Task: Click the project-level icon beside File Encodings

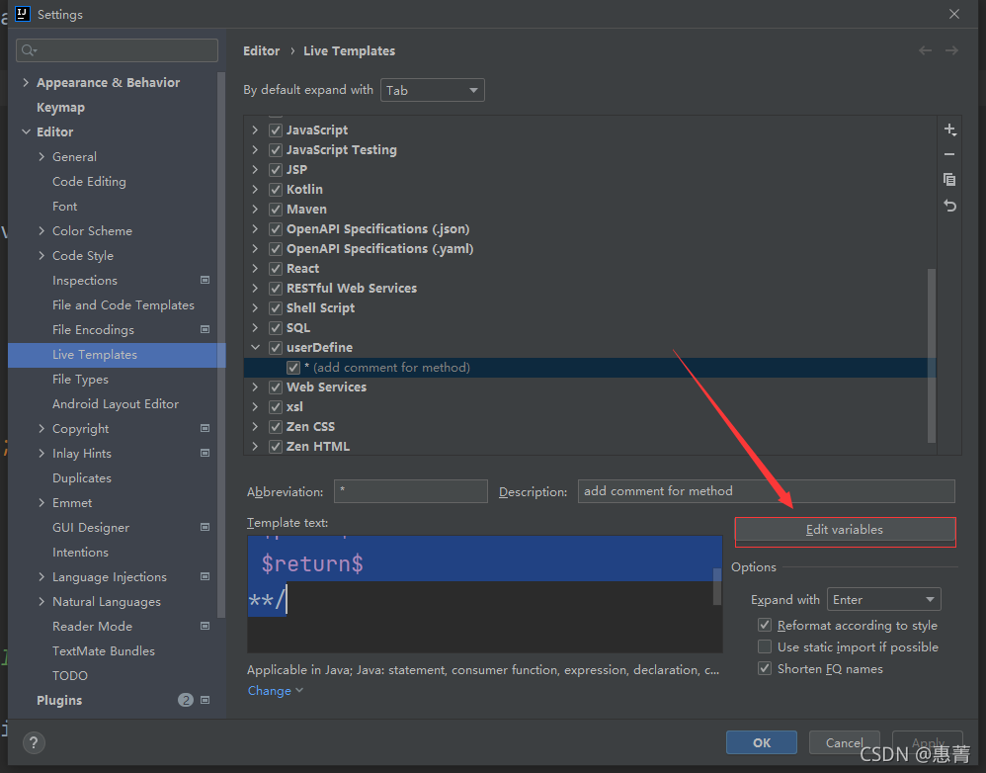Action: [x=205, y=329]
